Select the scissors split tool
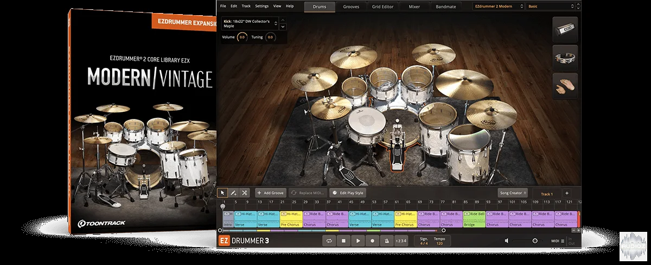 (245, 193)
